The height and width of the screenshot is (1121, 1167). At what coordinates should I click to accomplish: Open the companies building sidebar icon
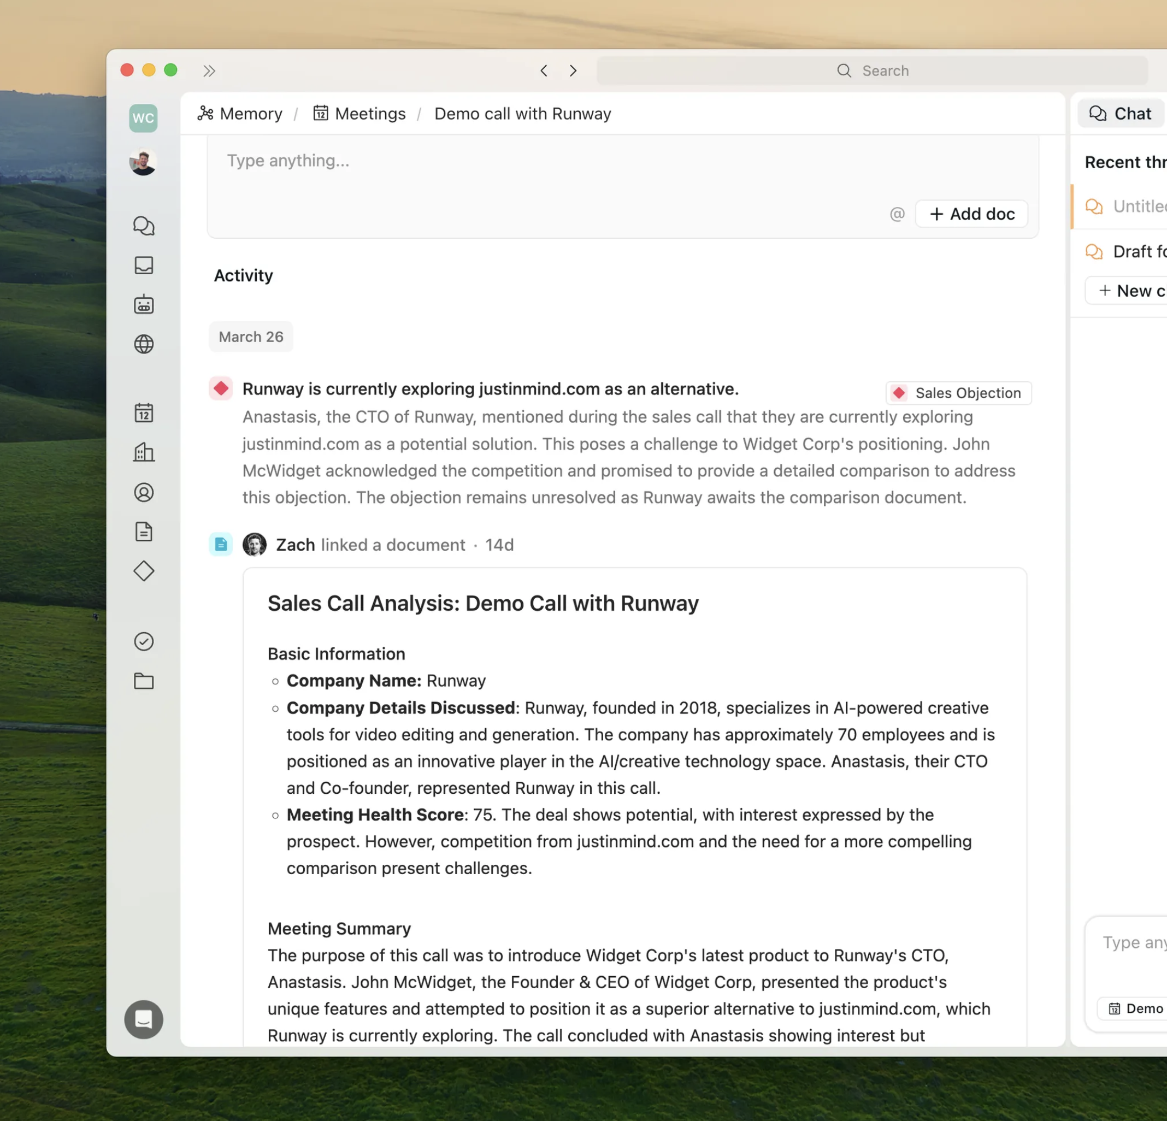click(x=144, y=452)
